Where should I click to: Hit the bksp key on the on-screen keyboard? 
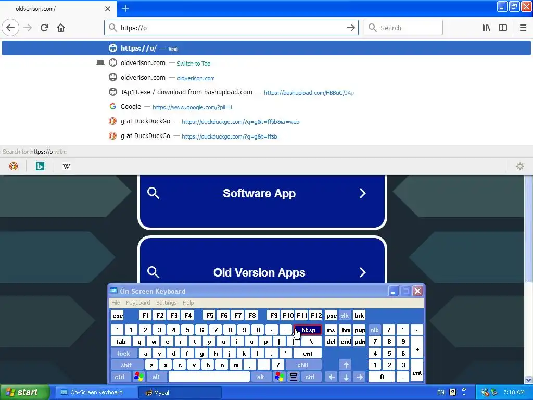[308, 330]
